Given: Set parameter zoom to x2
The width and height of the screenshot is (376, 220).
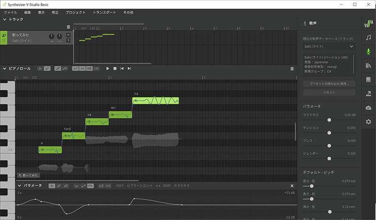Looking at the screenshot, I should 101,186.
